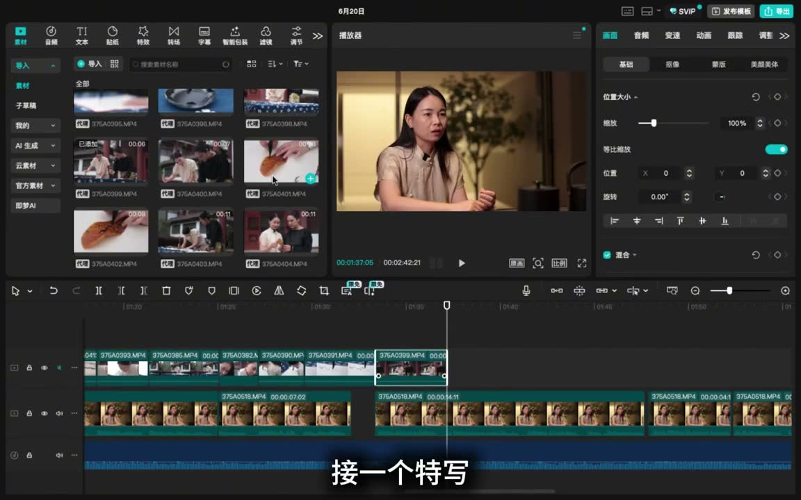The image size is (801, 500).
Task: Click the 原画 original quality button
Action: (x=517, y=263)
